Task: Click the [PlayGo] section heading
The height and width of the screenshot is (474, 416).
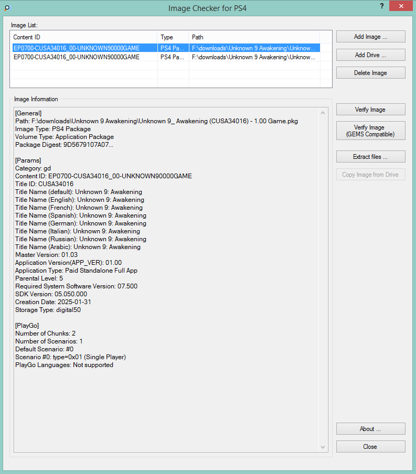Action: click(27, 326)
